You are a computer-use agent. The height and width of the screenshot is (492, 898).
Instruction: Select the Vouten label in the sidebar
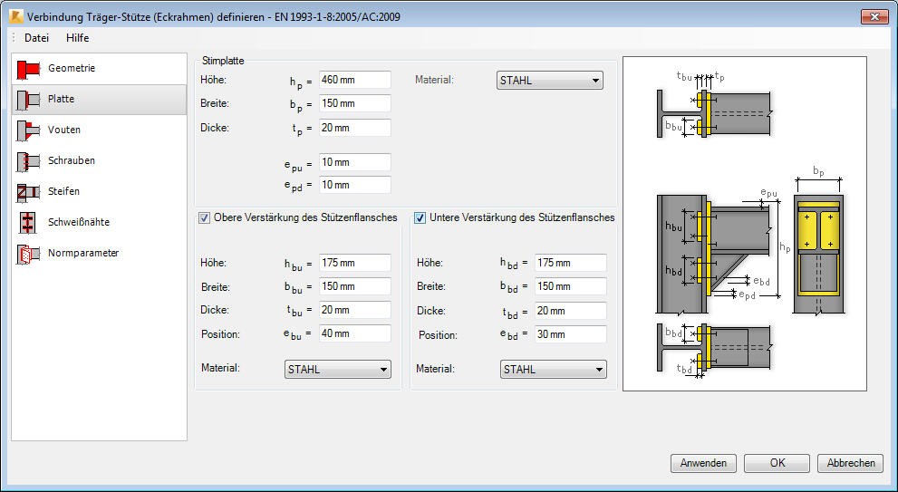[64, 130]
